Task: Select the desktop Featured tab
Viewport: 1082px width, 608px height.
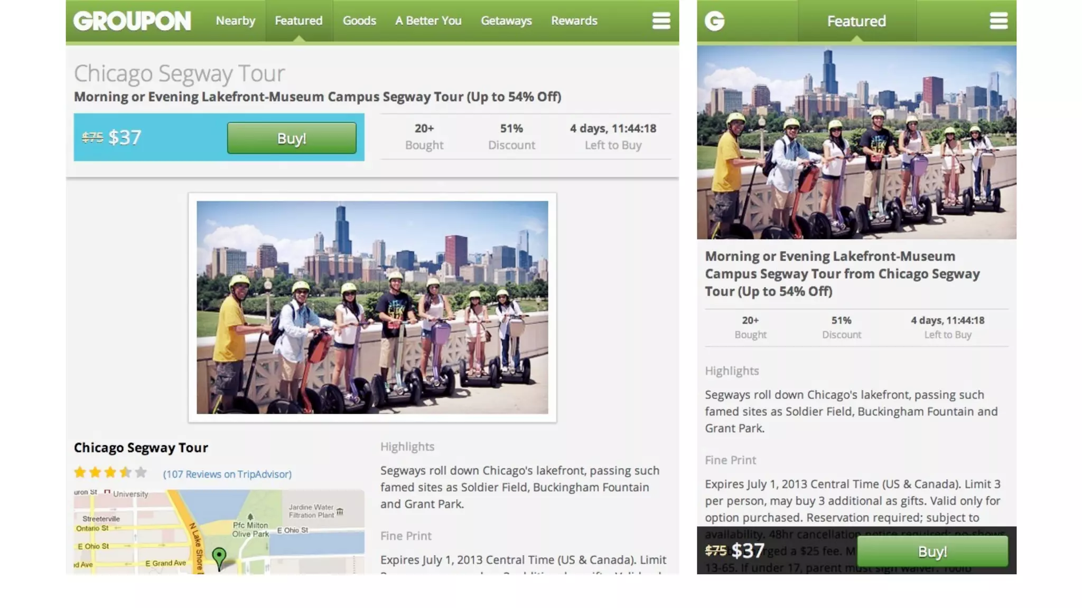Action: click(x=299, y=21)
